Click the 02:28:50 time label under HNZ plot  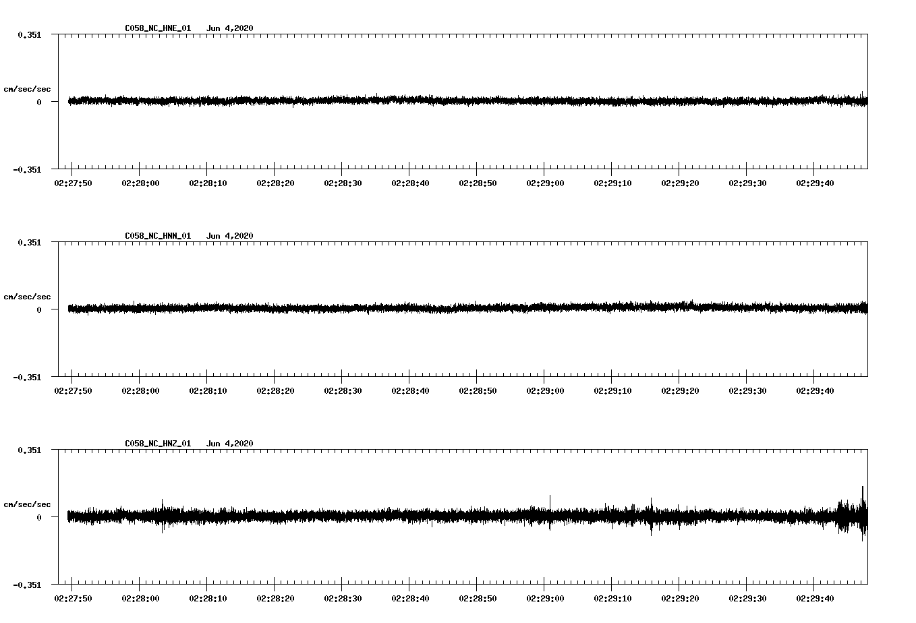[478, 599]
